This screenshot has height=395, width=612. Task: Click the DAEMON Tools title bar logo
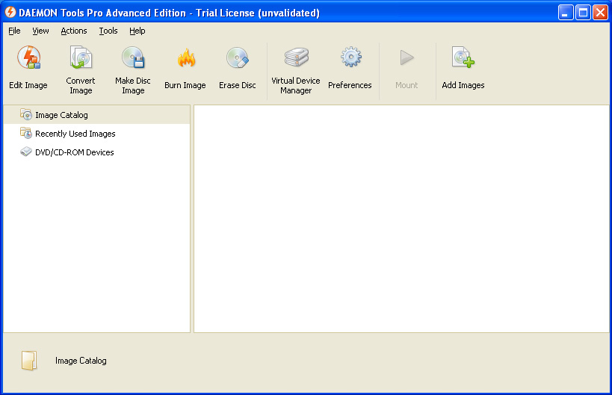point(10,13)
